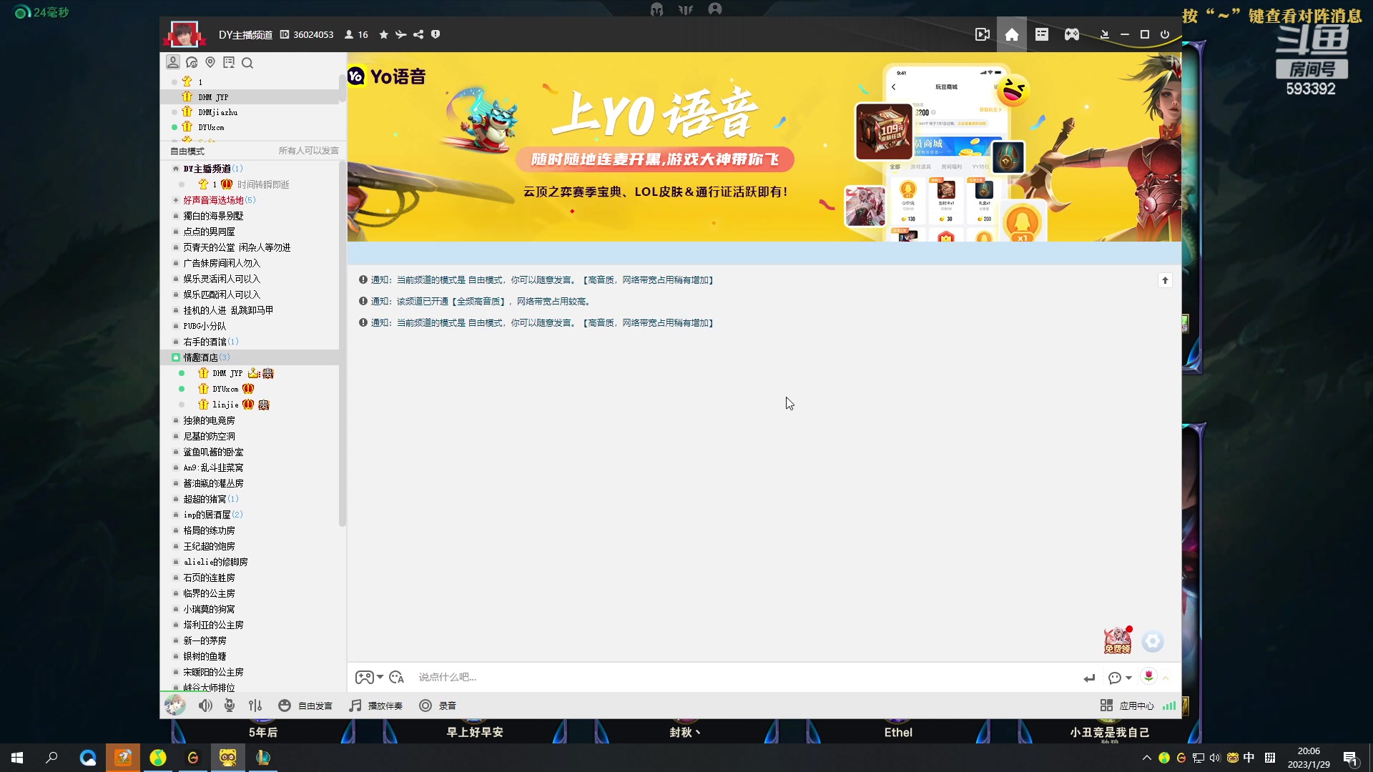
Task: Click the report shield icon in header
Action: point(435,34)
